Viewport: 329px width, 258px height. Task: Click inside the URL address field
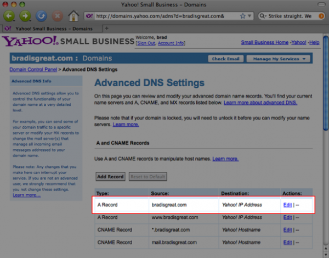click(164, 16)
